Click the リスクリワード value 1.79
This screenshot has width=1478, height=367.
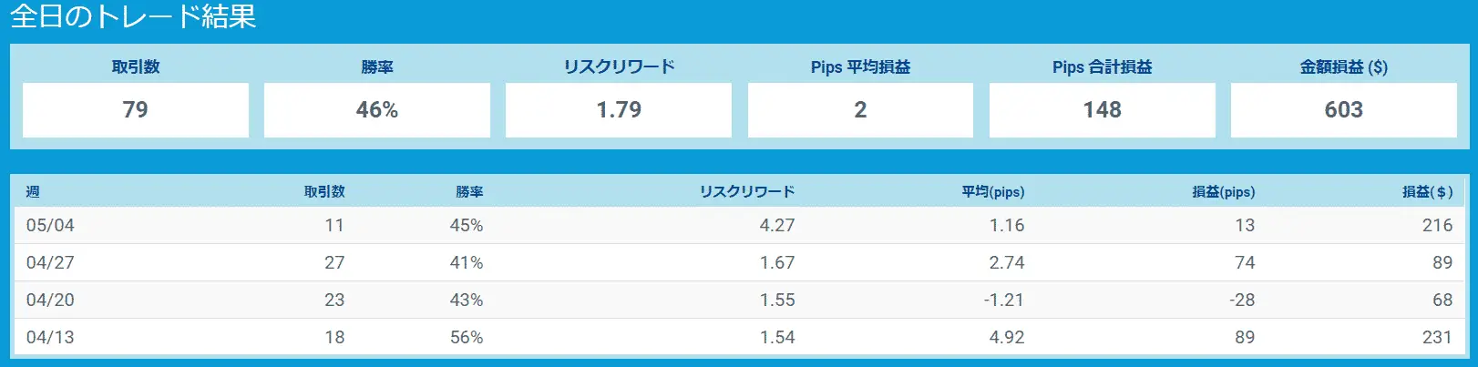pos(619,110)
